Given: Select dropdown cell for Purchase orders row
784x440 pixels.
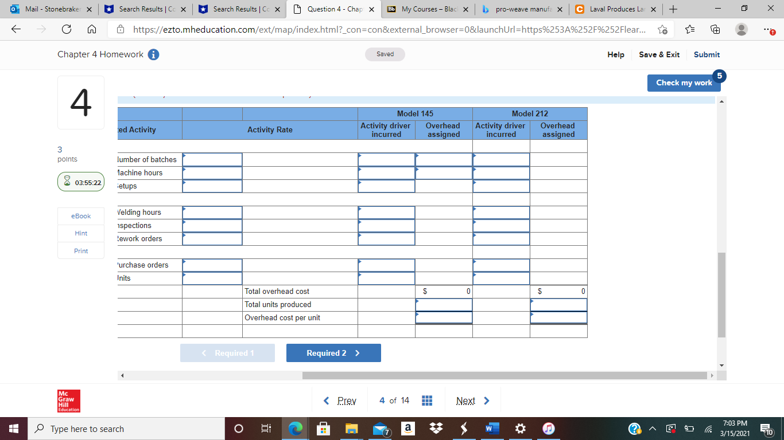Looking at the screenshot, I should (212, 265).
